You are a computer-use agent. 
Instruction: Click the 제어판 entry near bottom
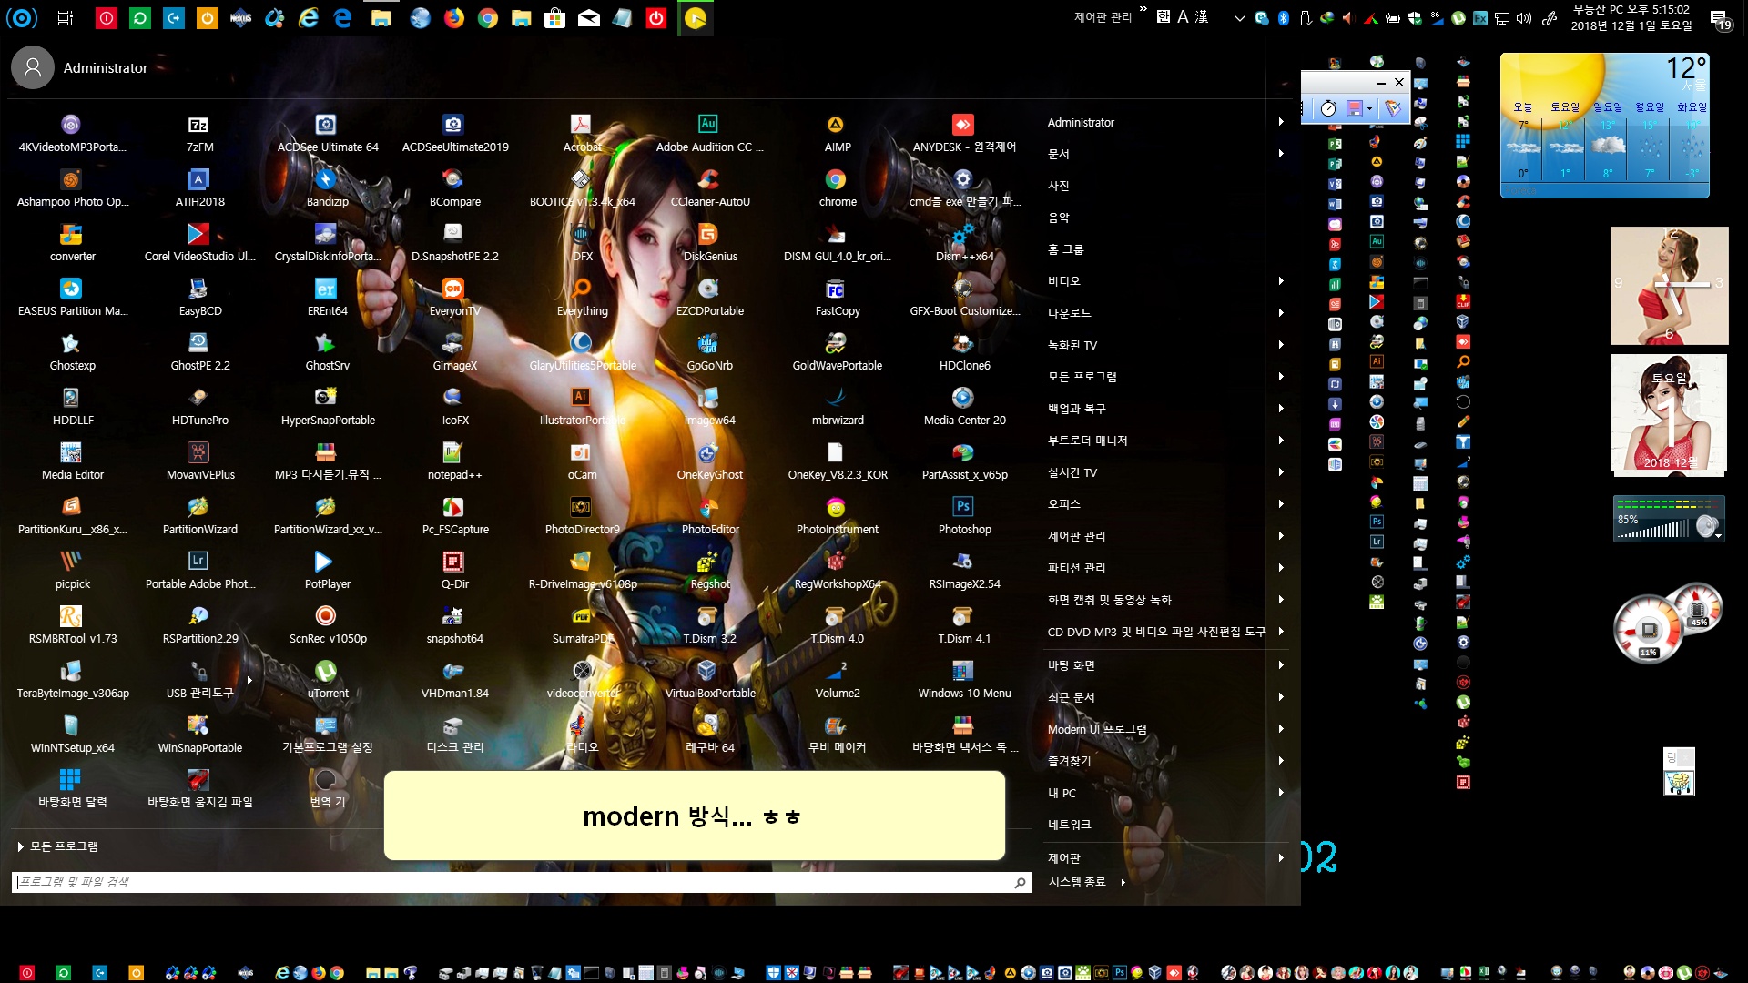coord(1063,858)
